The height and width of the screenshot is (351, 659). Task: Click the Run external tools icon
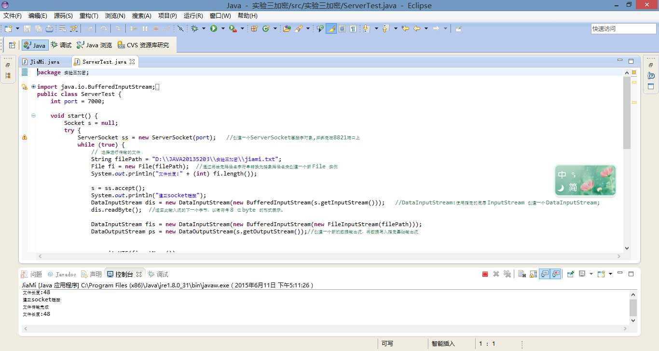pyautogui.click(x=233, y=28)
